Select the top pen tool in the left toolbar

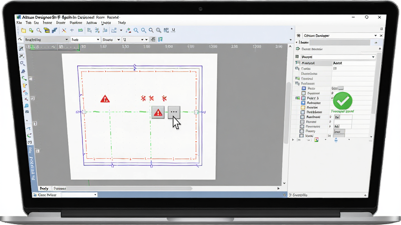coord(21,48)
